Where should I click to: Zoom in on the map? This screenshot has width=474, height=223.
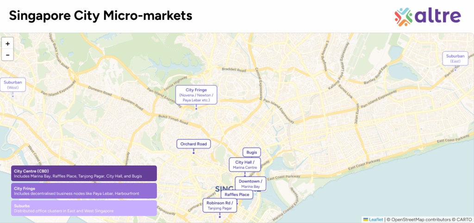point(7,44)
